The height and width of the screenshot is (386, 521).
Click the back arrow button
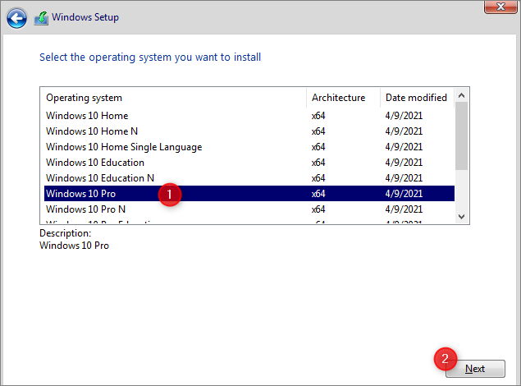click(x=17, y=16)
